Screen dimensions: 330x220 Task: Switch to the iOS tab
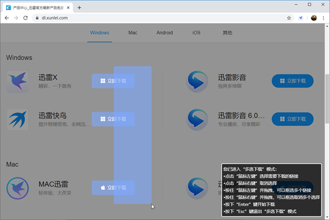[x=196, y=33]
